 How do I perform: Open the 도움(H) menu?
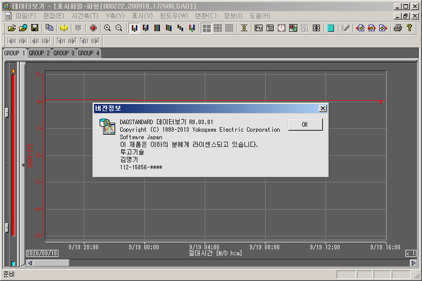click(260, 16)
